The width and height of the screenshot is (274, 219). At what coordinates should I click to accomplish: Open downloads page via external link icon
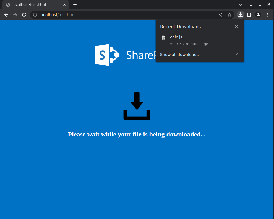[x=236, y=55]
